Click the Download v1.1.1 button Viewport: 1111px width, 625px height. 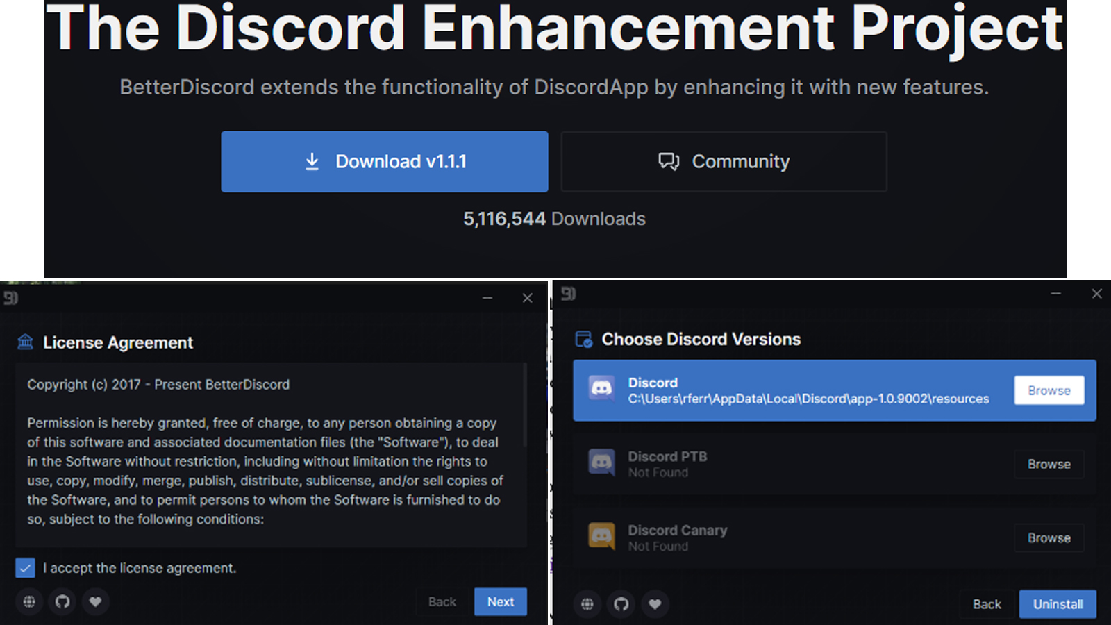click(385, 161)
